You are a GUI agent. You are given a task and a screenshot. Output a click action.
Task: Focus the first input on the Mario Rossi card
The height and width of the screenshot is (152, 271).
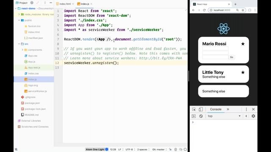[216, 49]
